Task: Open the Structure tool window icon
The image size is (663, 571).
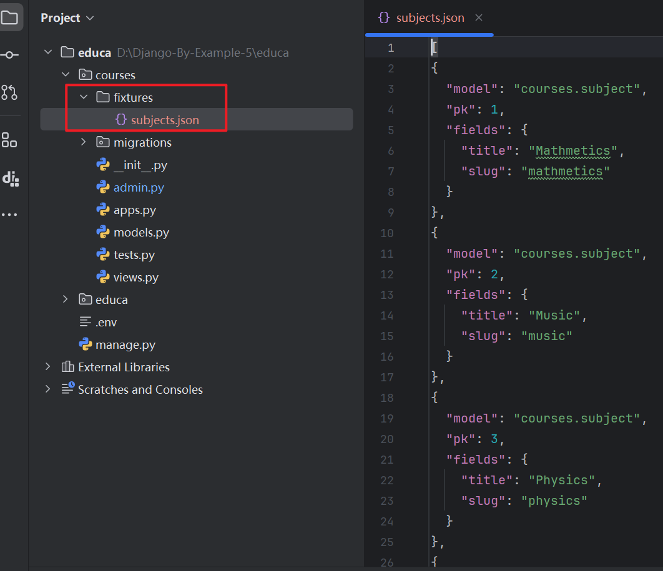Action: coord(9,140)
